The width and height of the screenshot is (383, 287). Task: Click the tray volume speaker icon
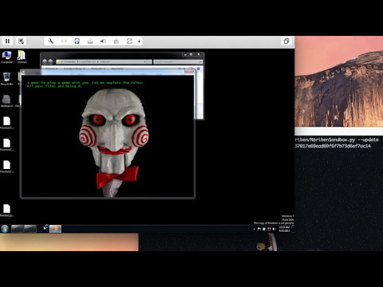[274, 229]
